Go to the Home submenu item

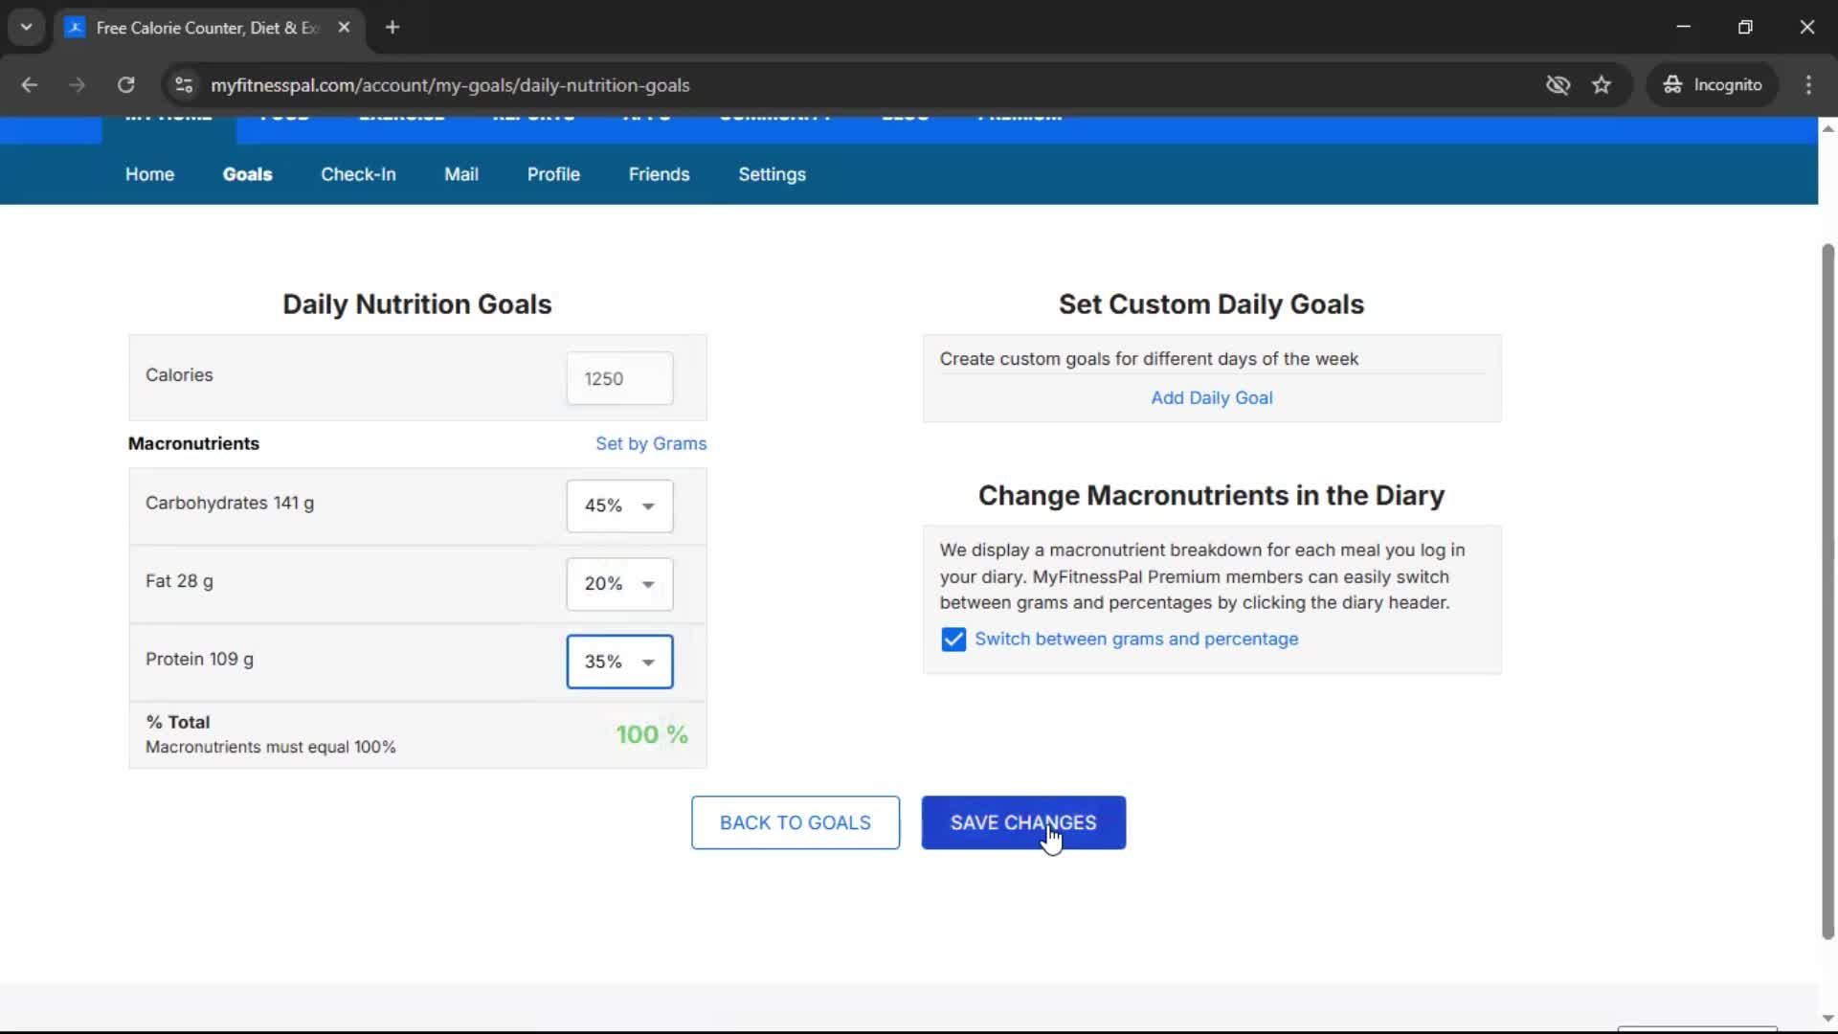(149, 174)
